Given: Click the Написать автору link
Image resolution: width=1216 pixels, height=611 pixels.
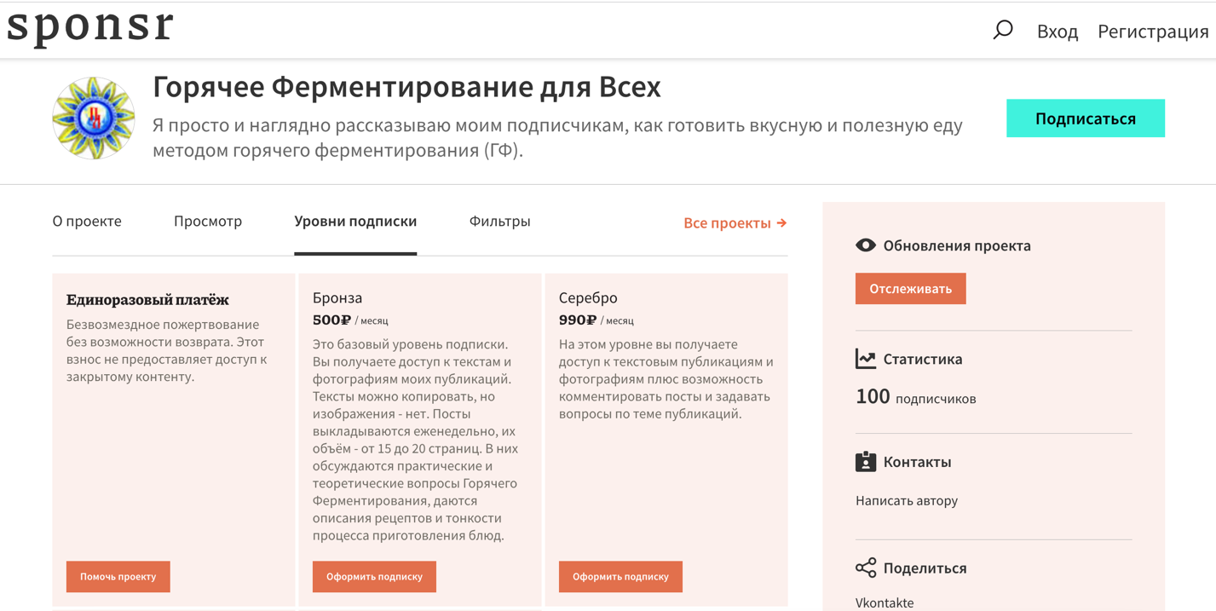Looking at the screenshot, I should pos(906,501).
